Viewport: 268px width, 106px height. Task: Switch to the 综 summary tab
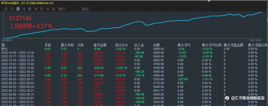[6, 9]
